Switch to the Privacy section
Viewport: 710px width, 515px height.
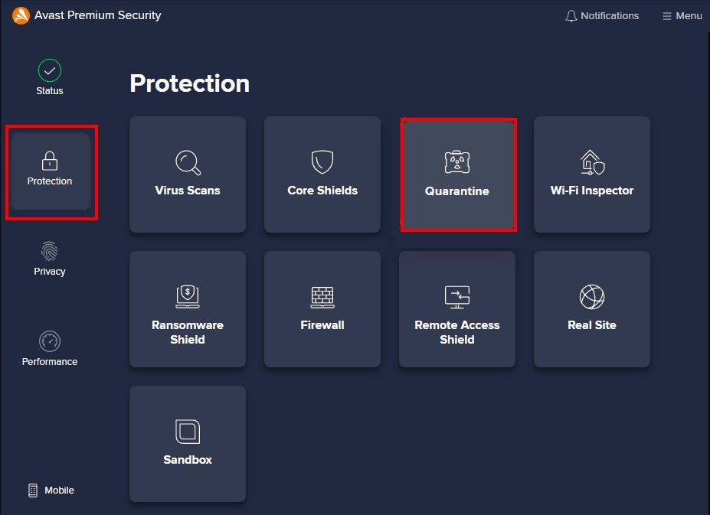[x=49, y=257]
